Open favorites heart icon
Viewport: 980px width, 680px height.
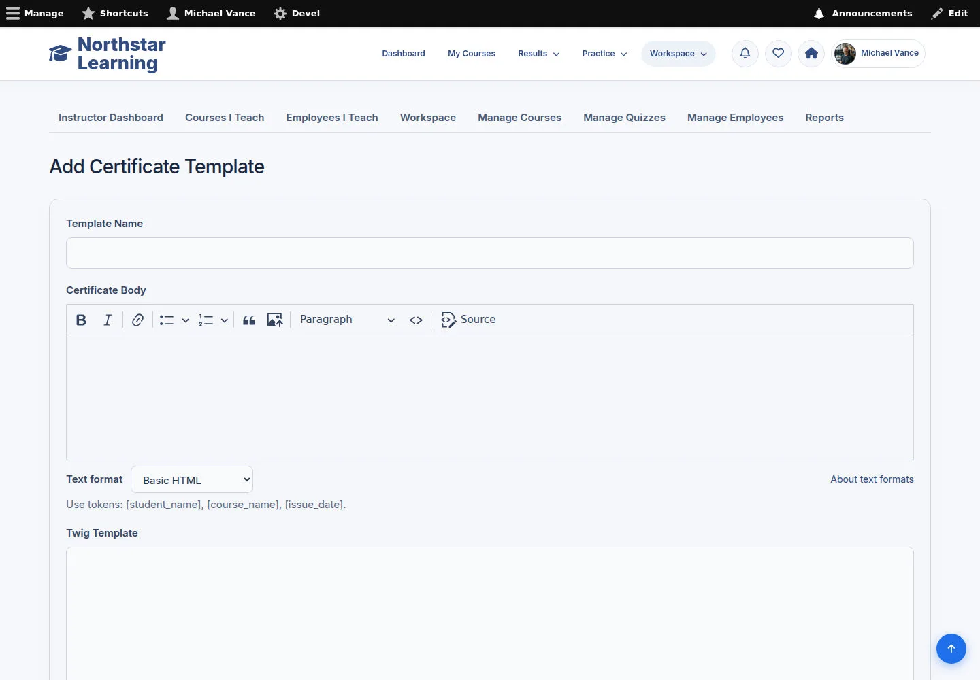(779, 54)
